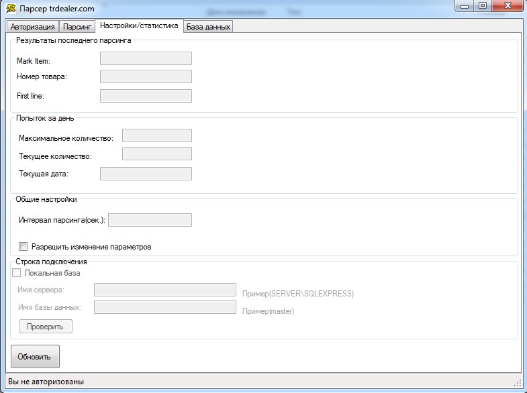Toggle the Локальная база checkbox
527x393 pixels.
coord(17,273)
